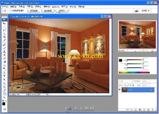
Task: Open the Analysis menu
Action: coord(56,7)
